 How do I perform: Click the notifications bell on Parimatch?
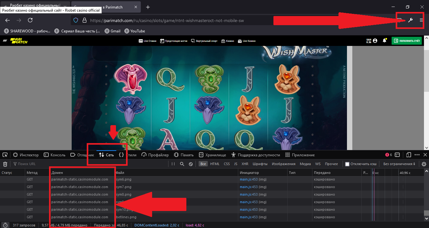click(x=384, y=41)
